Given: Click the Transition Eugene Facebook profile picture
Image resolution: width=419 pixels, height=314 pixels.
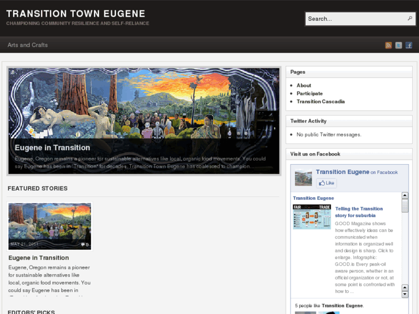Looking at the screenshot, I should tap(303, 177).
